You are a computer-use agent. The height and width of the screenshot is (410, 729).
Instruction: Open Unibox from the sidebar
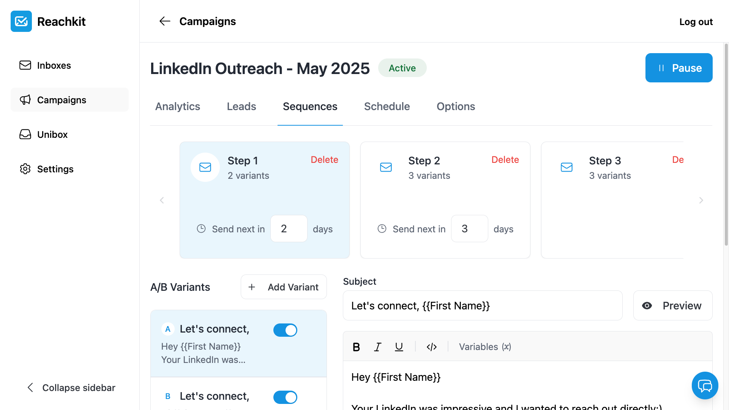pyautogui.click(x=52, y=134)
